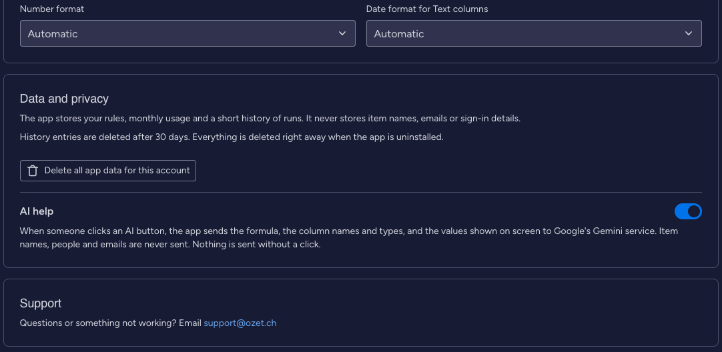Click text starting 'When someone clicks an AI button'
Screen dimensions: 722x352
(x=348, y=237)
